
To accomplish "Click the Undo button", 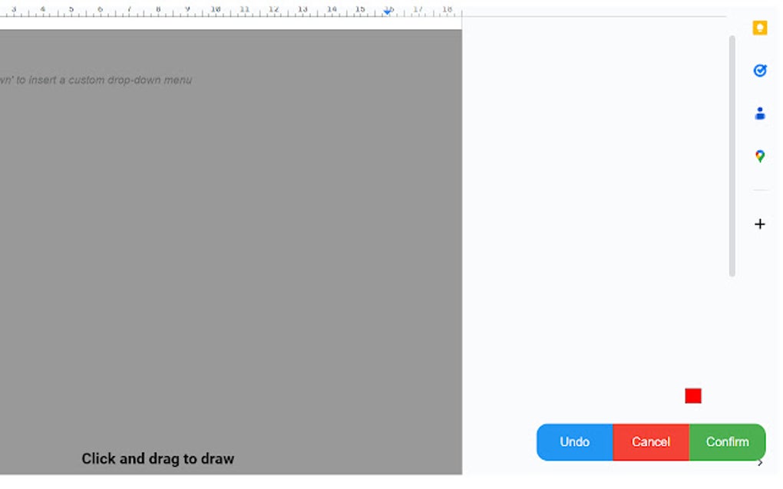I will click(x=574, y=441).
